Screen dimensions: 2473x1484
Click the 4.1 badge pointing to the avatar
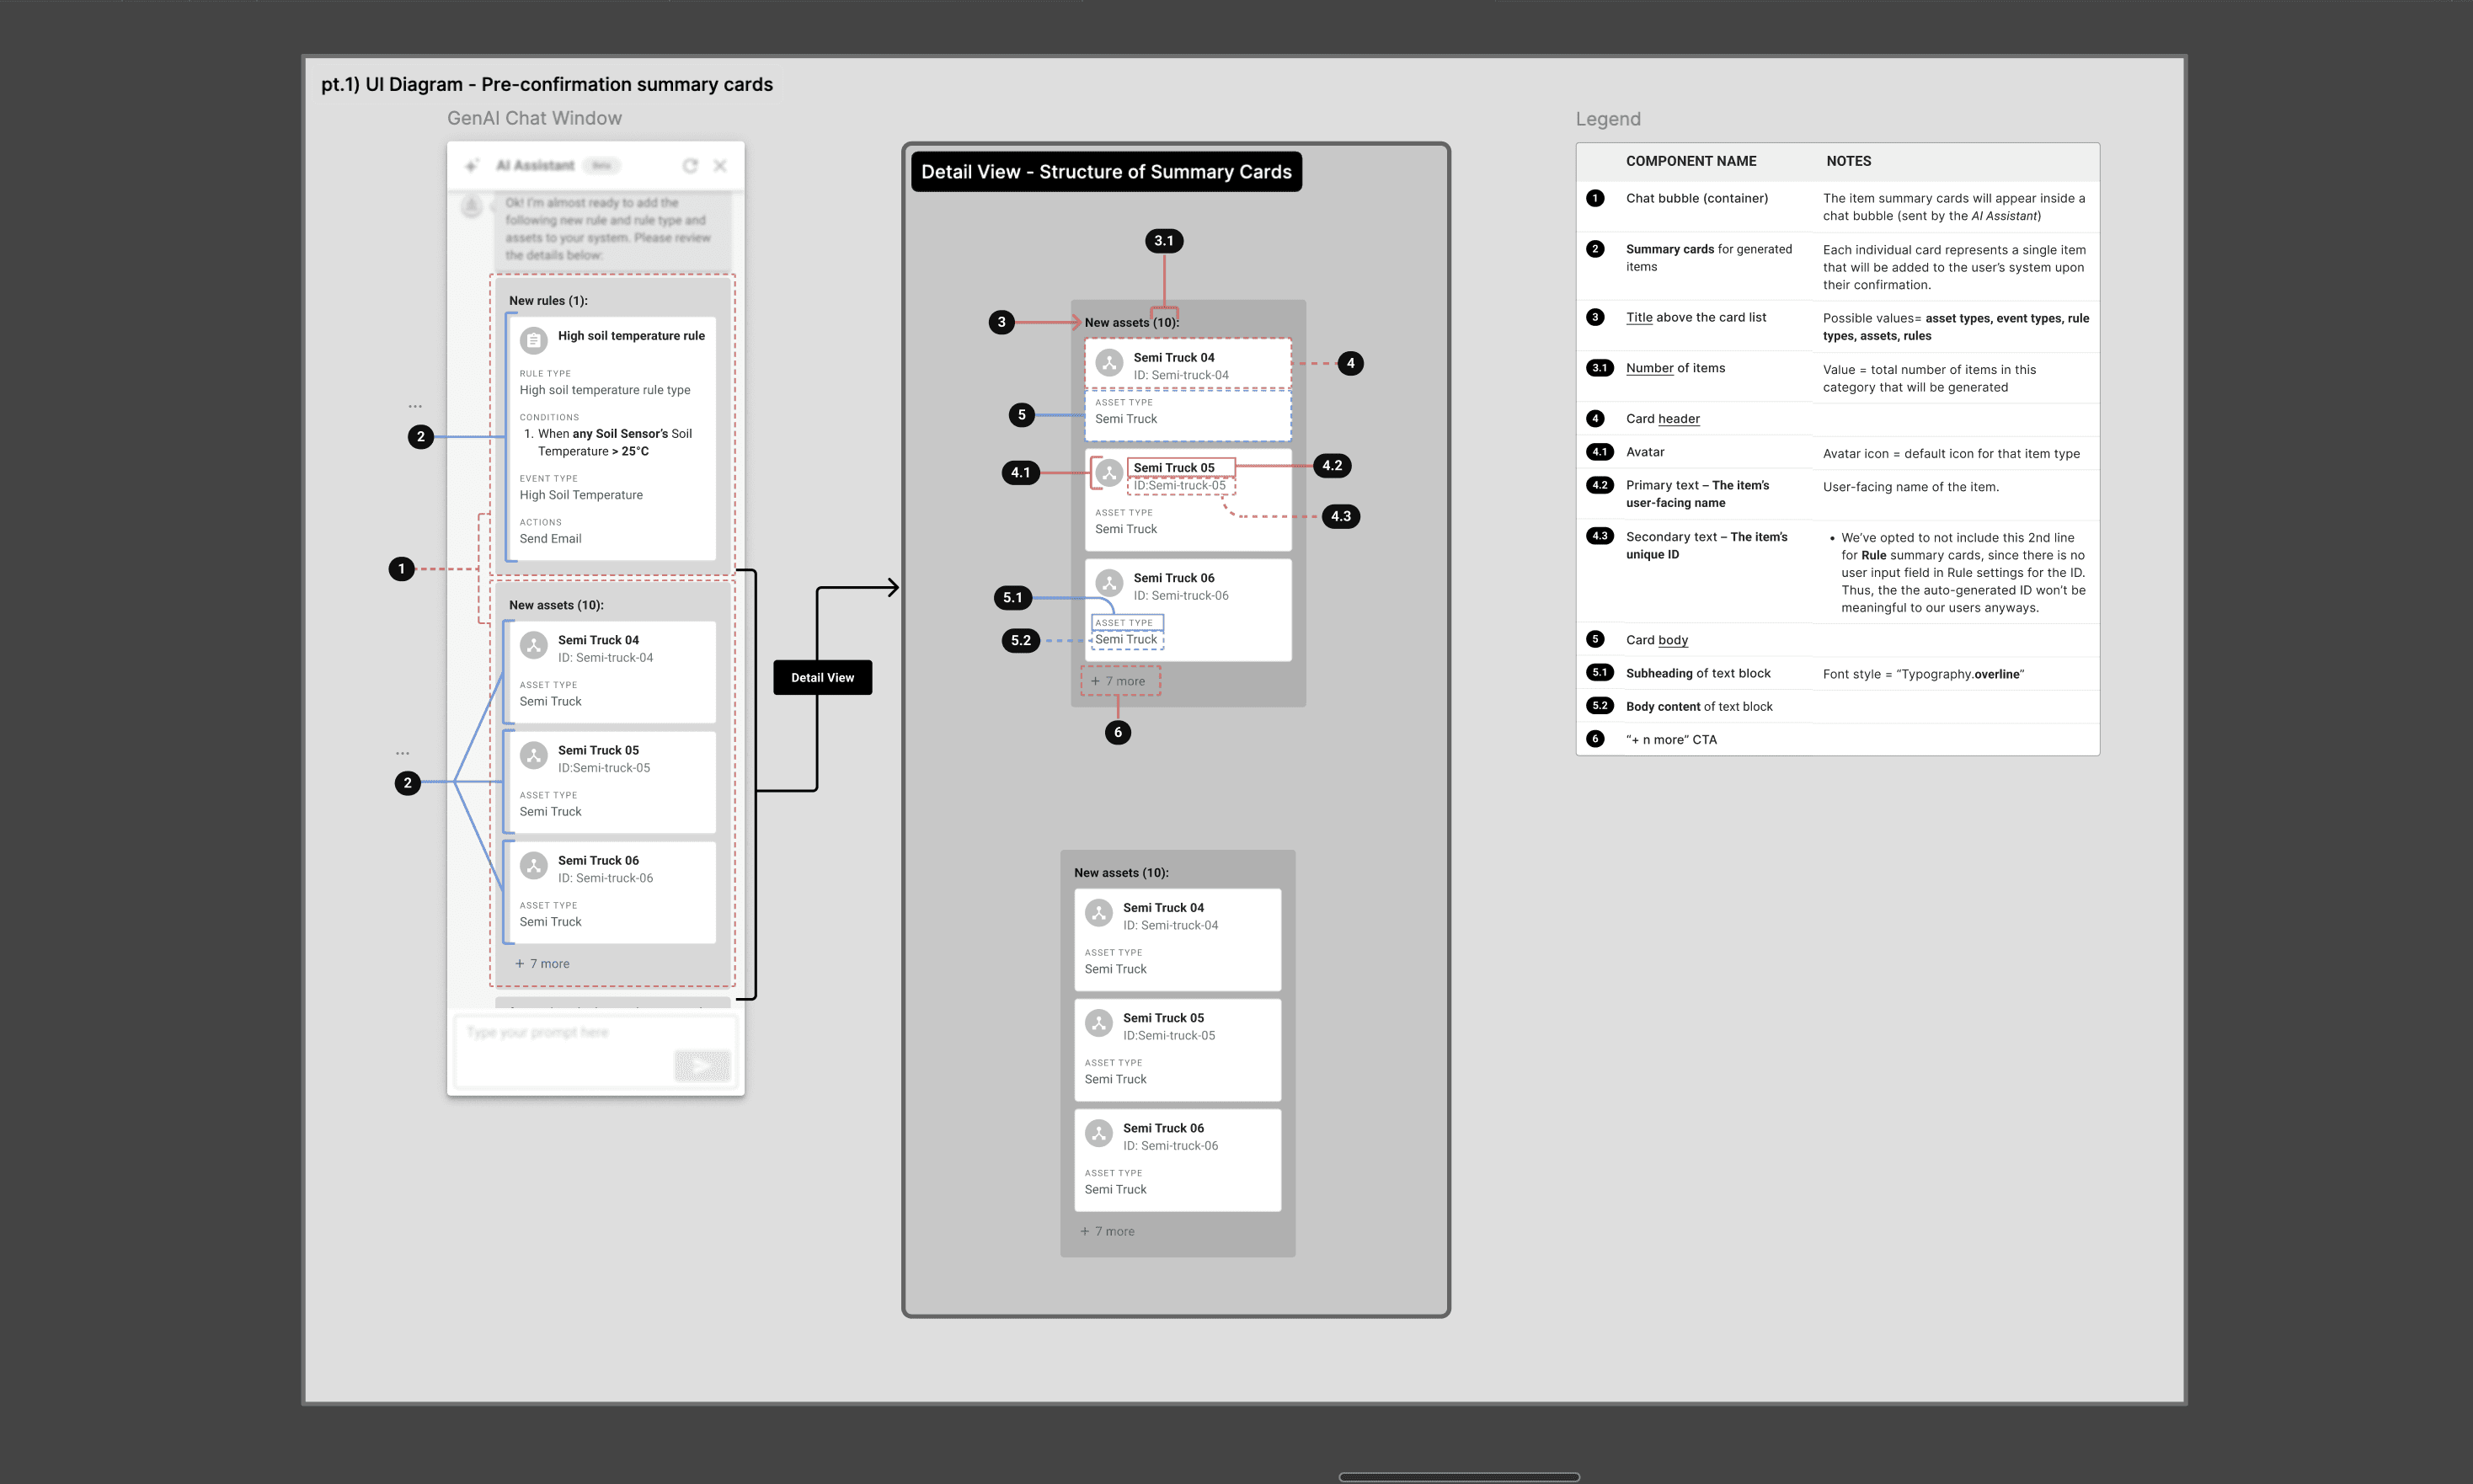[1020, 473]
